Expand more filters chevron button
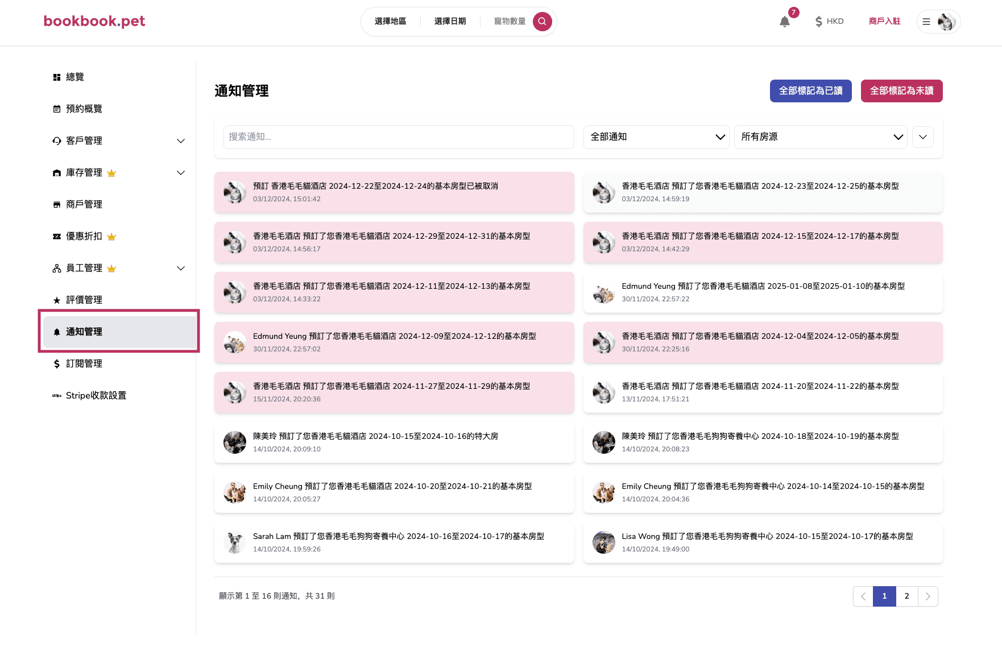 click(923, 137)
